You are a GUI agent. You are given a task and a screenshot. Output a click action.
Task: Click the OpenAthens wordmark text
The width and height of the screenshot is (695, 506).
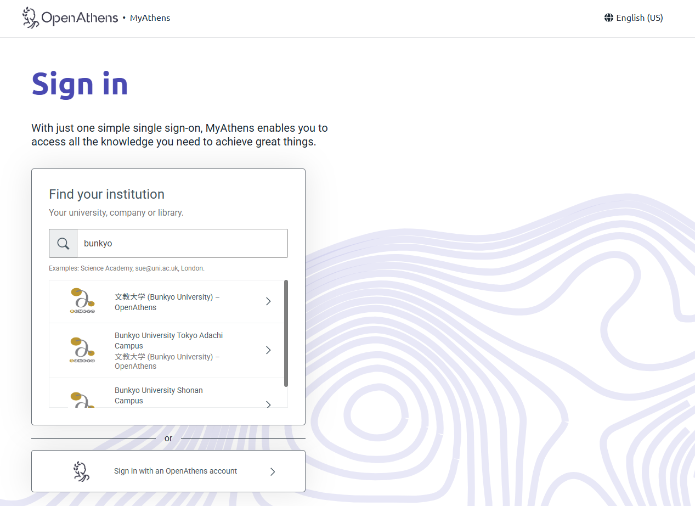(80, 18)
